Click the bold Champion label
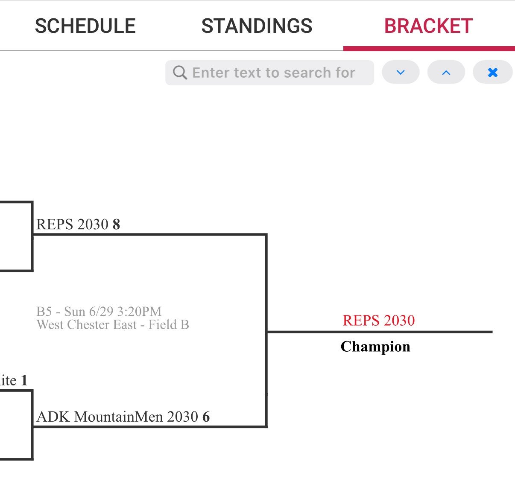Image resolution: width=515 pixels, height=484 pixels. 375,347
